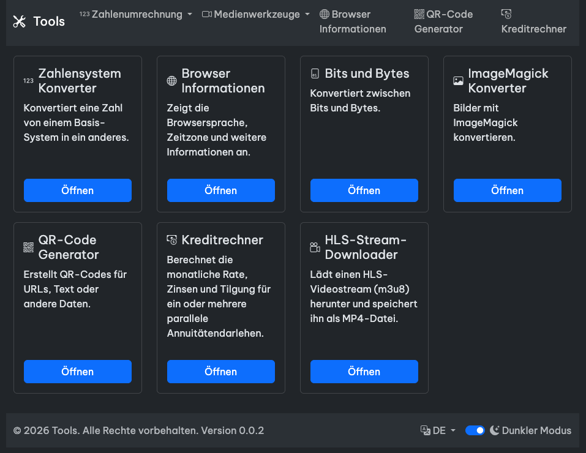Go to Browser Informationen in the navbar

(x=353, y=21)
